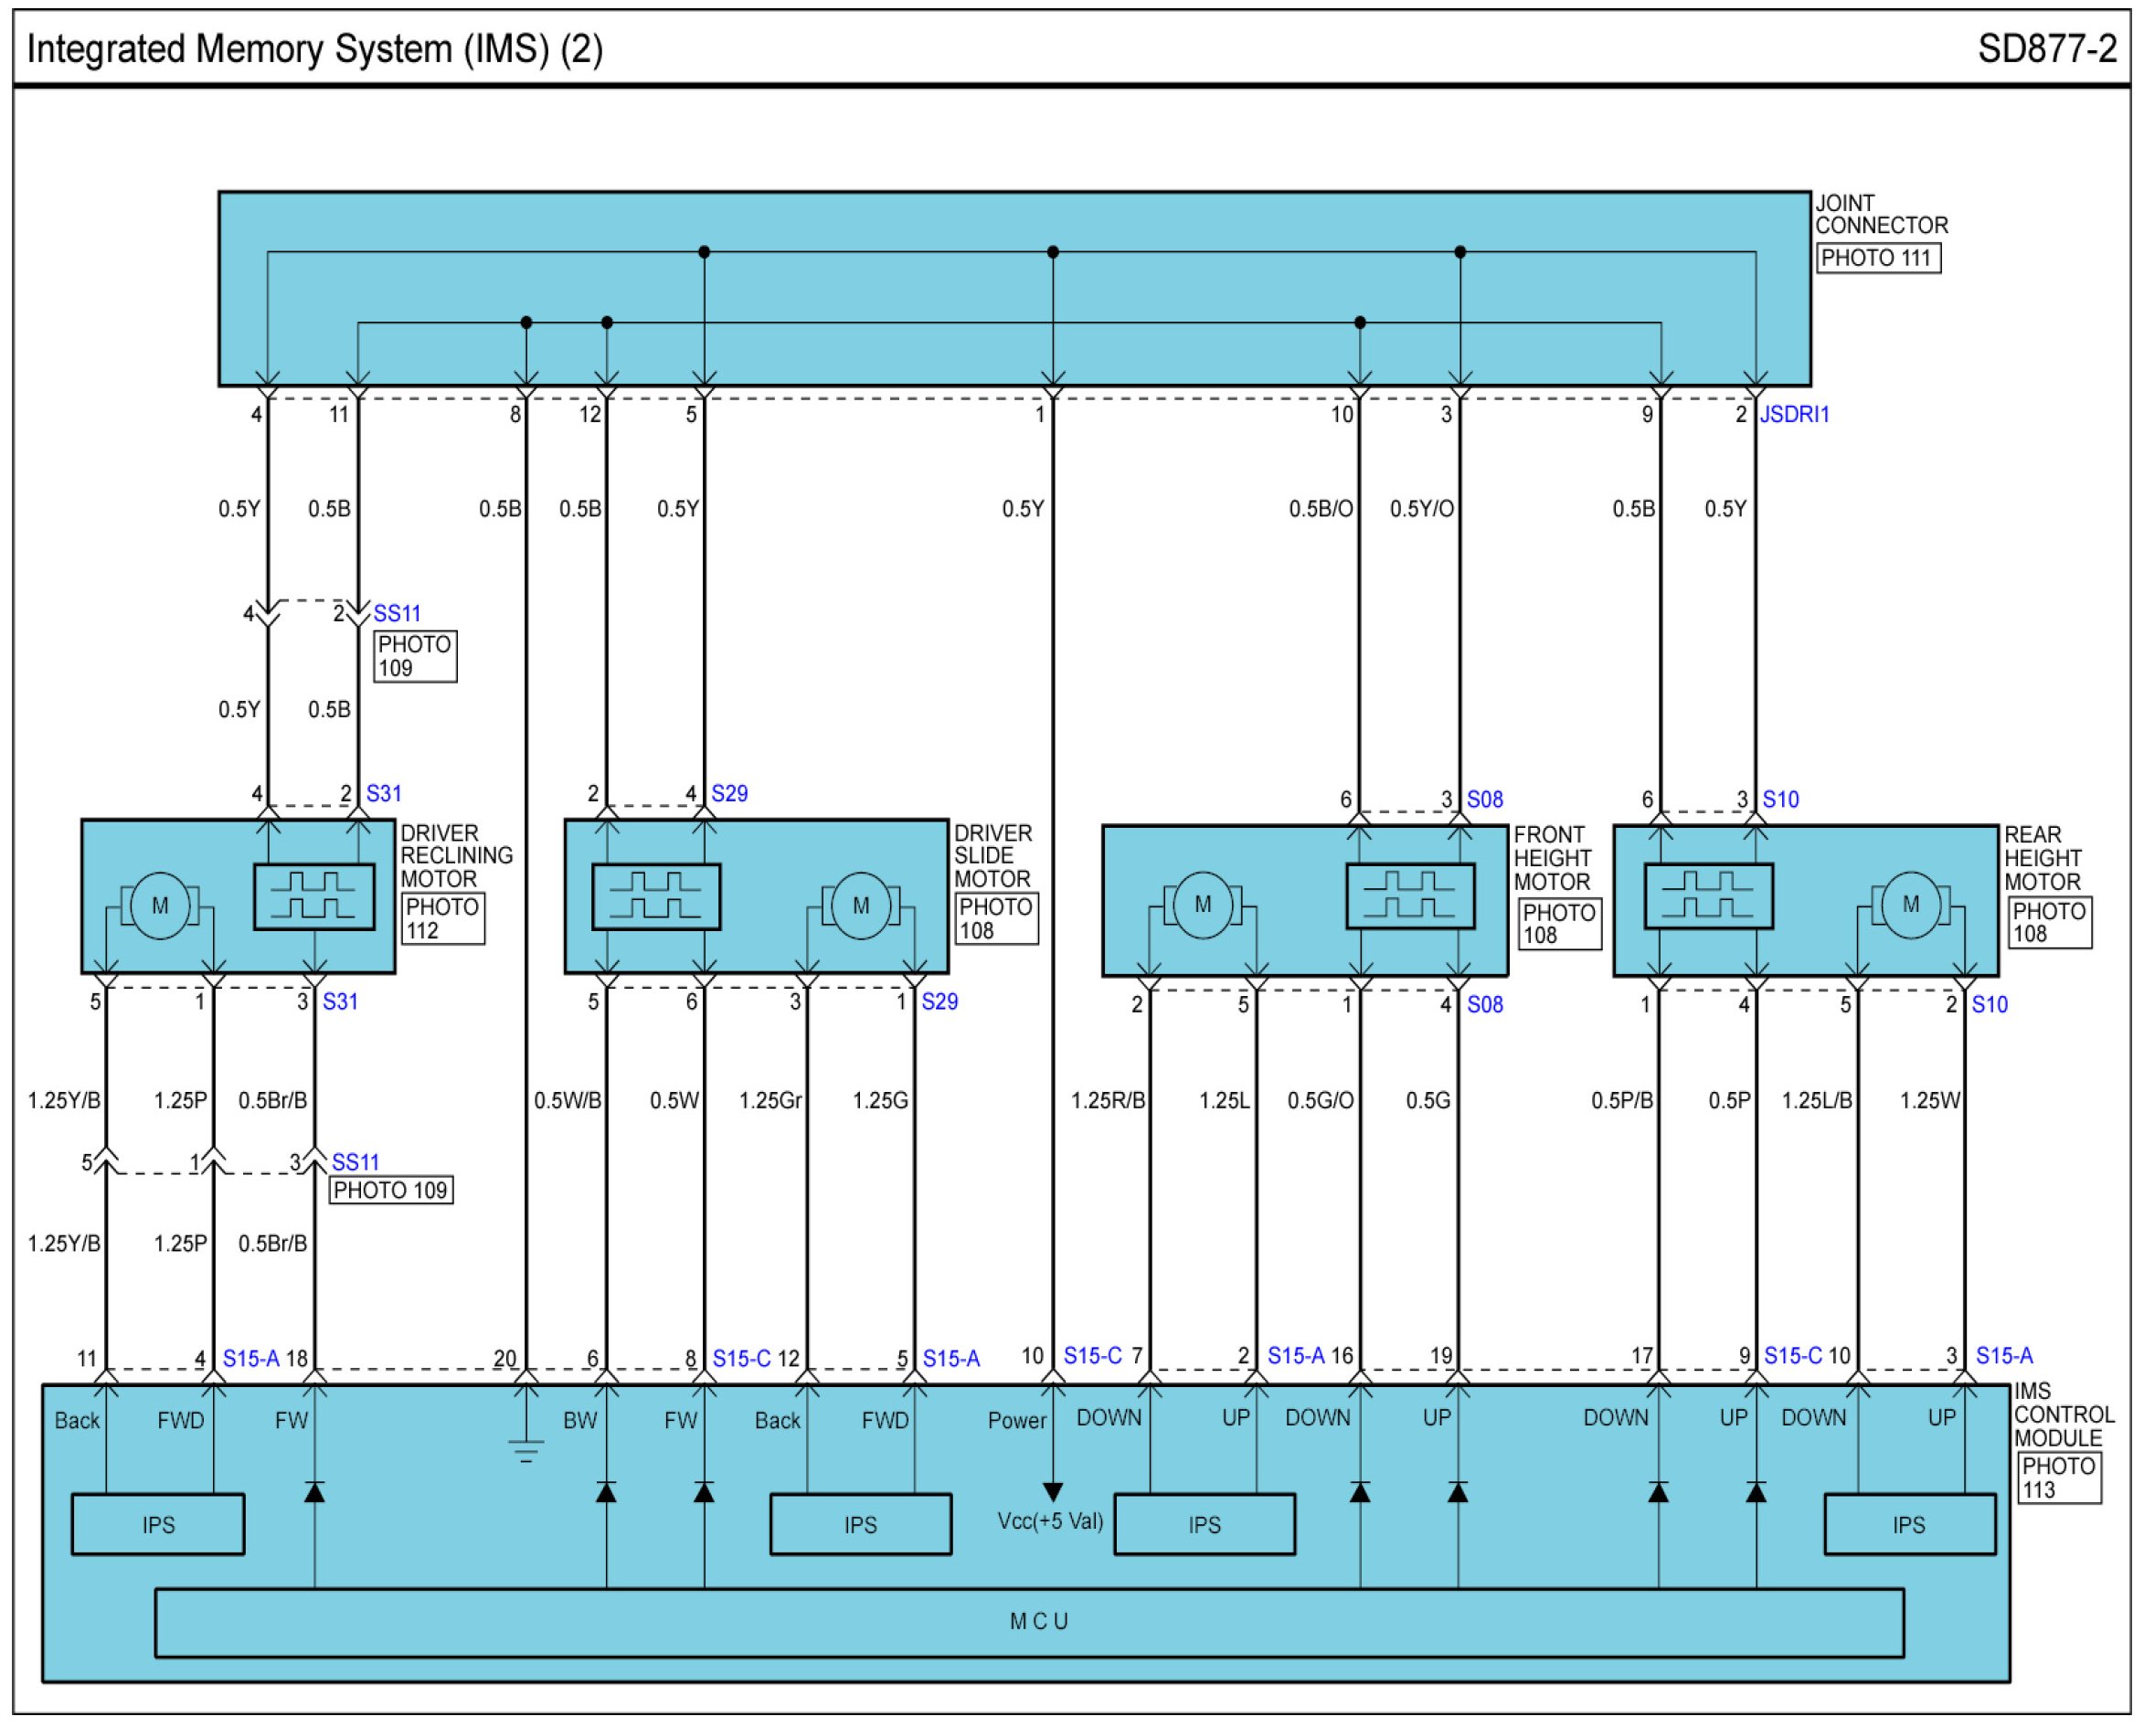Click the slide motor pulse sensor symbol
2144x1727 pixels.
click(655, 897)
